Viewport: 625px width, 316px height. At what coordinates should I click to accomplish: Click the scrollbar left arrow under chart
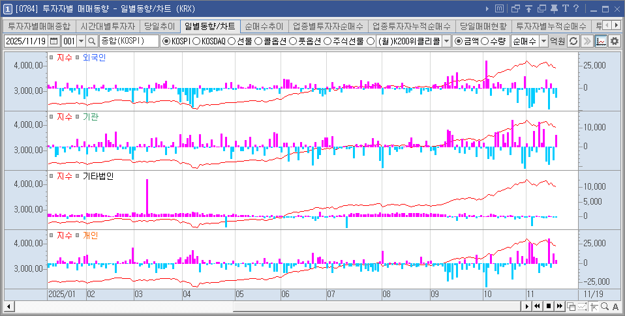click(x=8, y=306)
